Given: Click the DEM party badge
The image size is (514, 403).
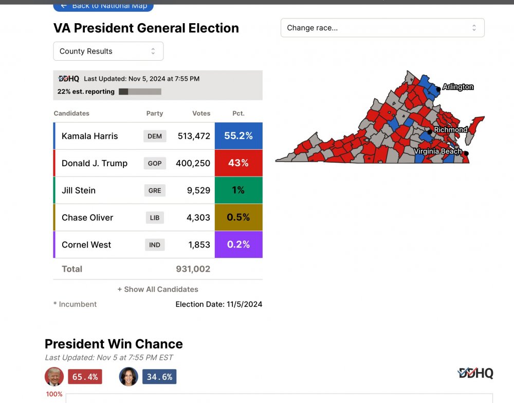Looking at the screenshot, I should coord(155,136).
